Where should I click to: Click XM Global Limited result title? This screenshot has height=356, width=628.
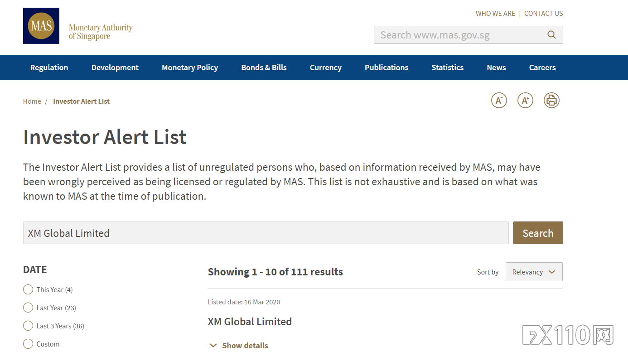tap(250, 322)
